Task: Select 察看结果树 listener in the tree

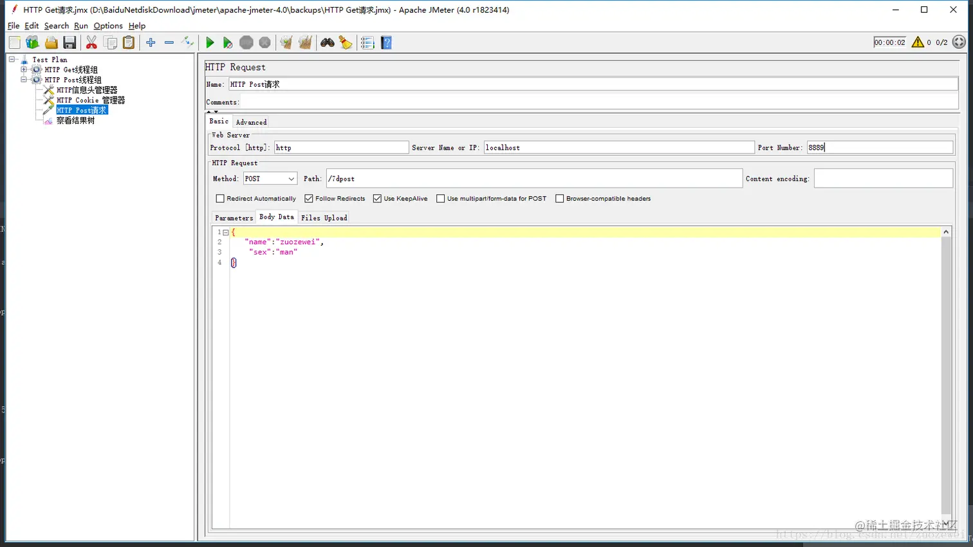Action: tap(75, 121)
